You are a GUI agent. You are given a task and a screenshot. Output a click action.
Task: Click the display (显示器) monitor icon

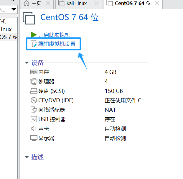(x=34, y=138)
